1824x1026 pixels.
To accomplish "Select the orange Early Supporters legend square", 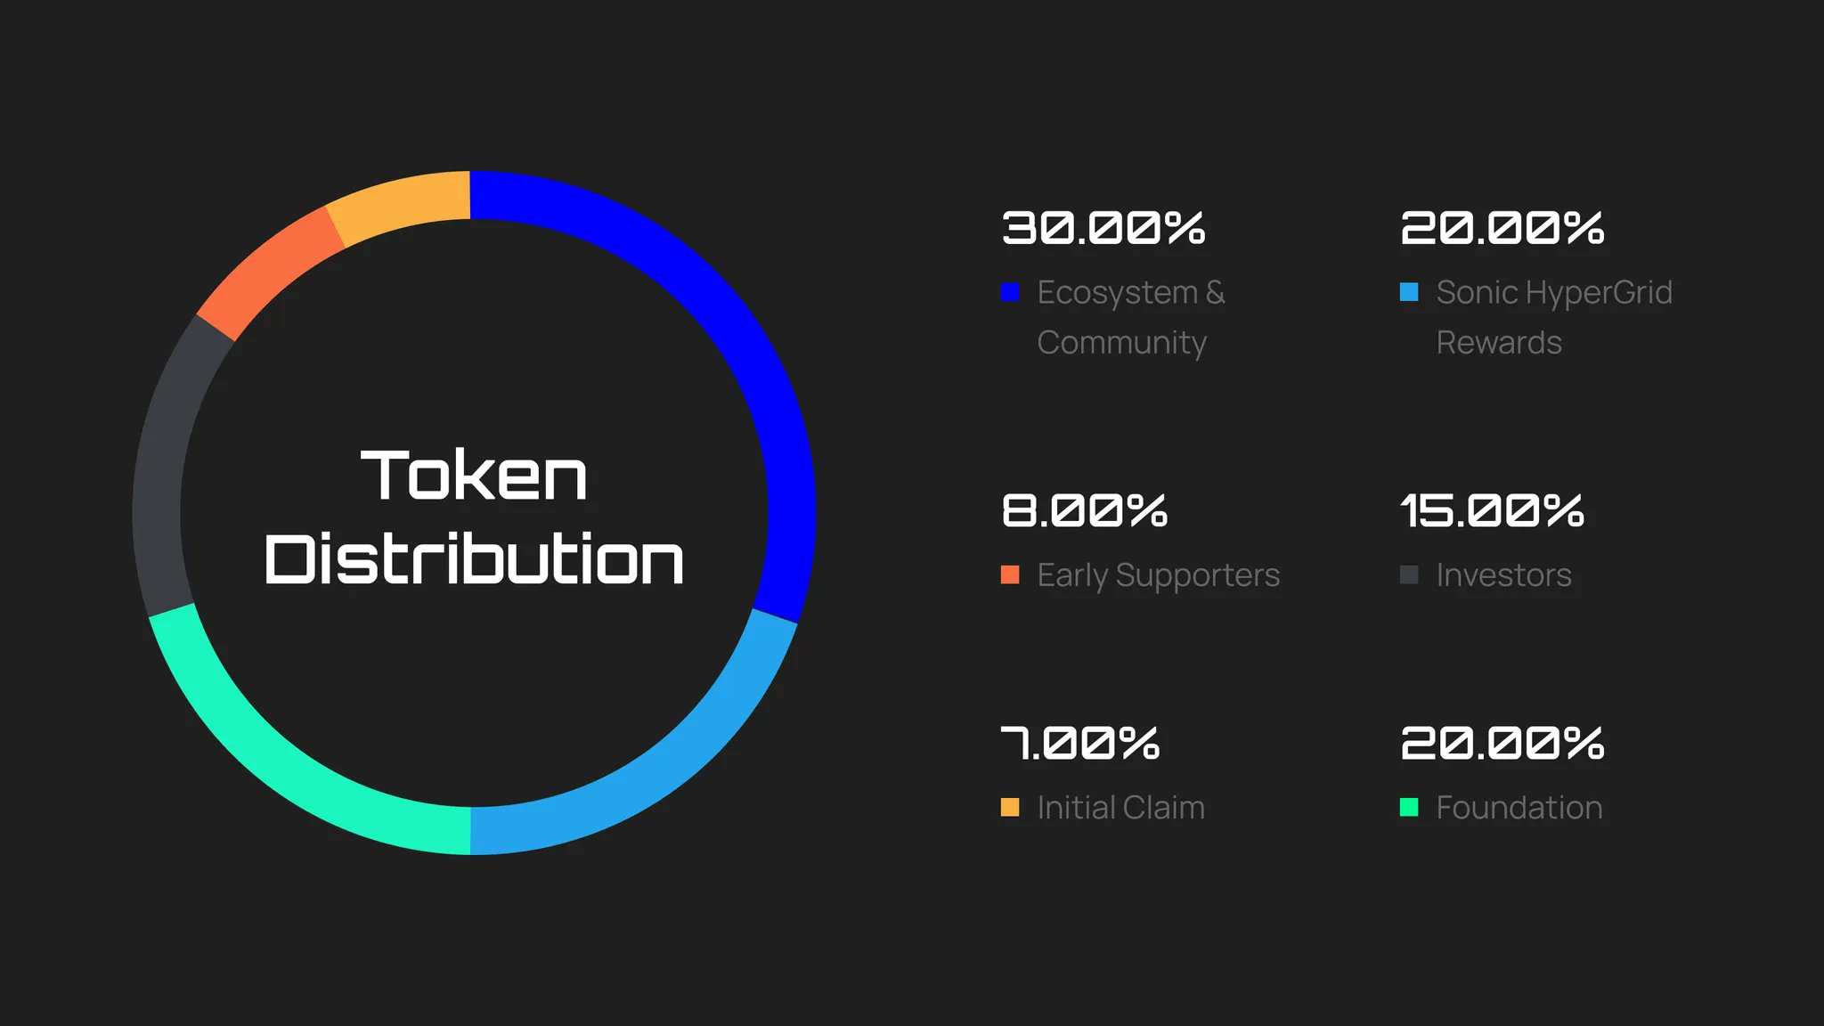I will click(1010, 574).
